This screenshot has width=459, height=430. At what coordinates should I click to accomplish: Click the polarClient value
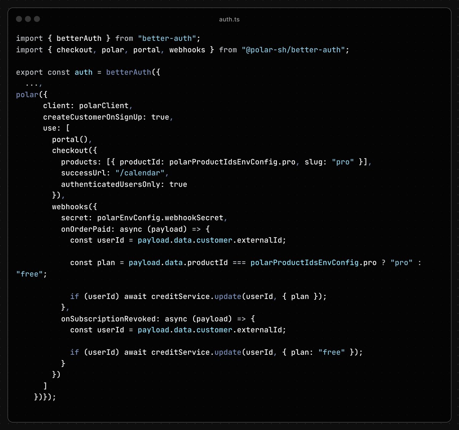click(x=104, y=106)
